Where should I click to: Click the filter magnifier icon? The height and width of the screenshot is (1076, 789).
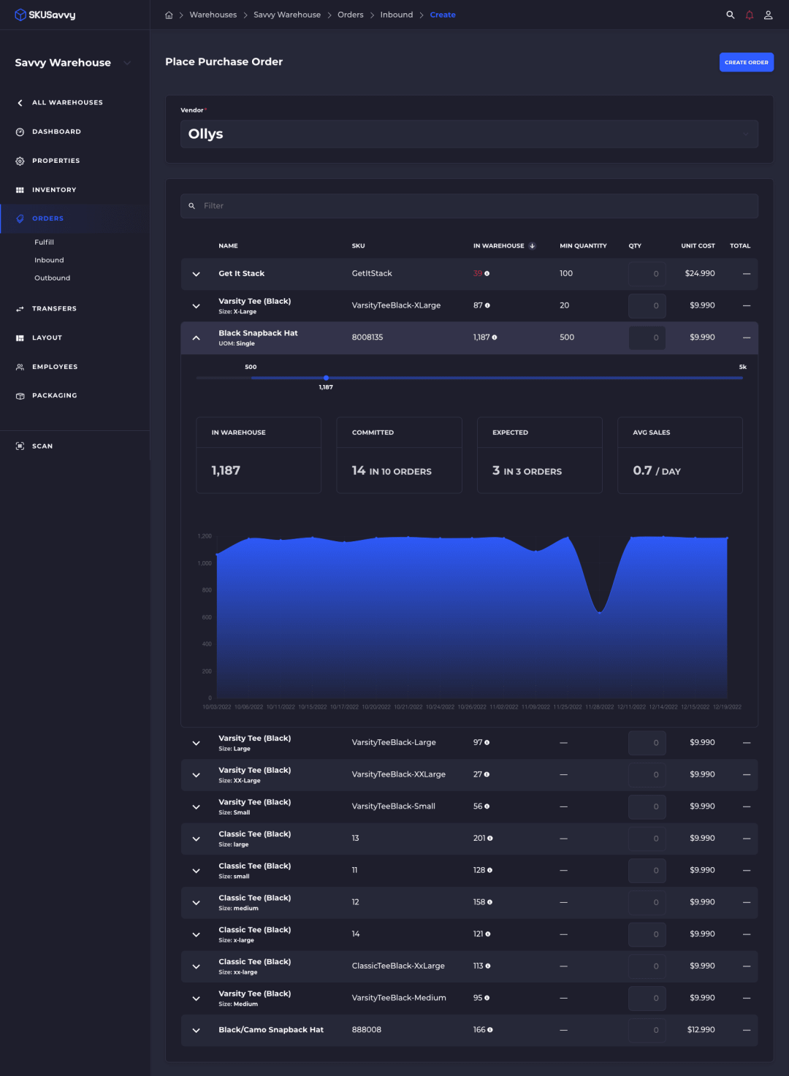click(x=192, y=206)
